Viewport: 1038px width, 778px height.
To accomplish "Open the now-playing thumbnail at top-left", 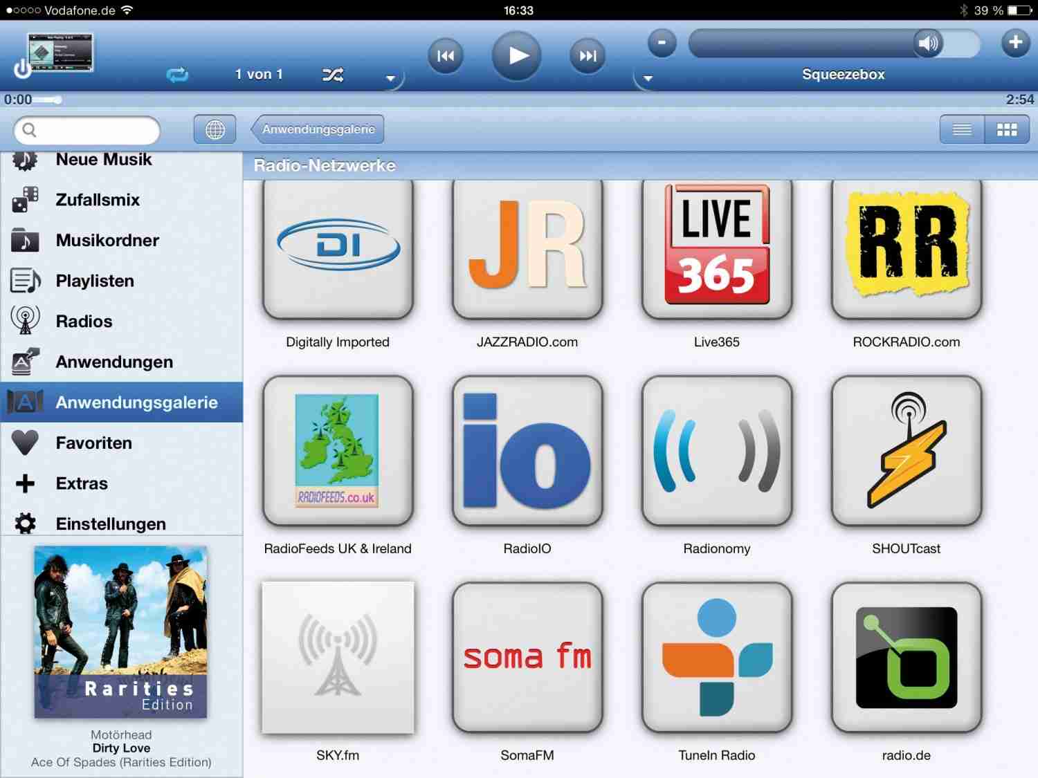I will point(60,53).
